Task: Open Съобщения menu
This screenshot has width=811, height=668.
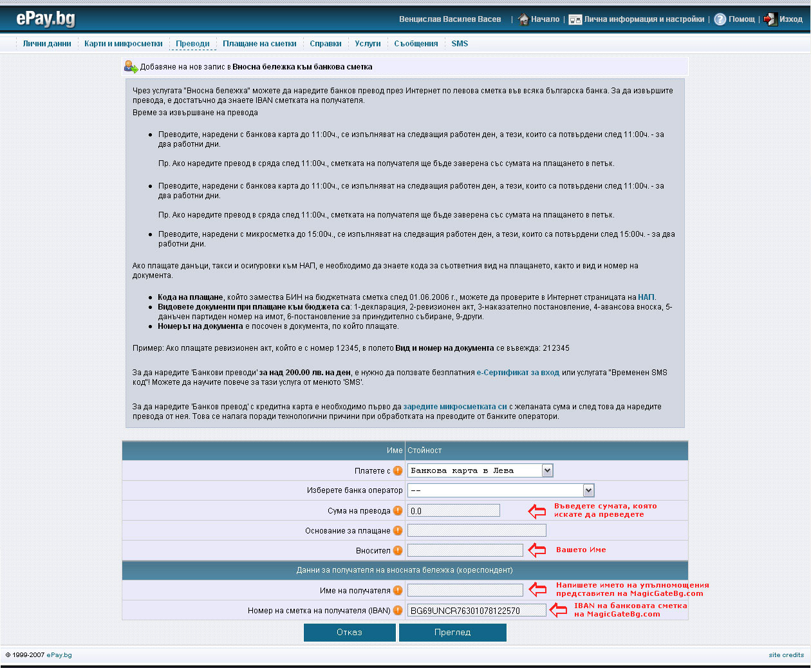Action: (416, 44)
